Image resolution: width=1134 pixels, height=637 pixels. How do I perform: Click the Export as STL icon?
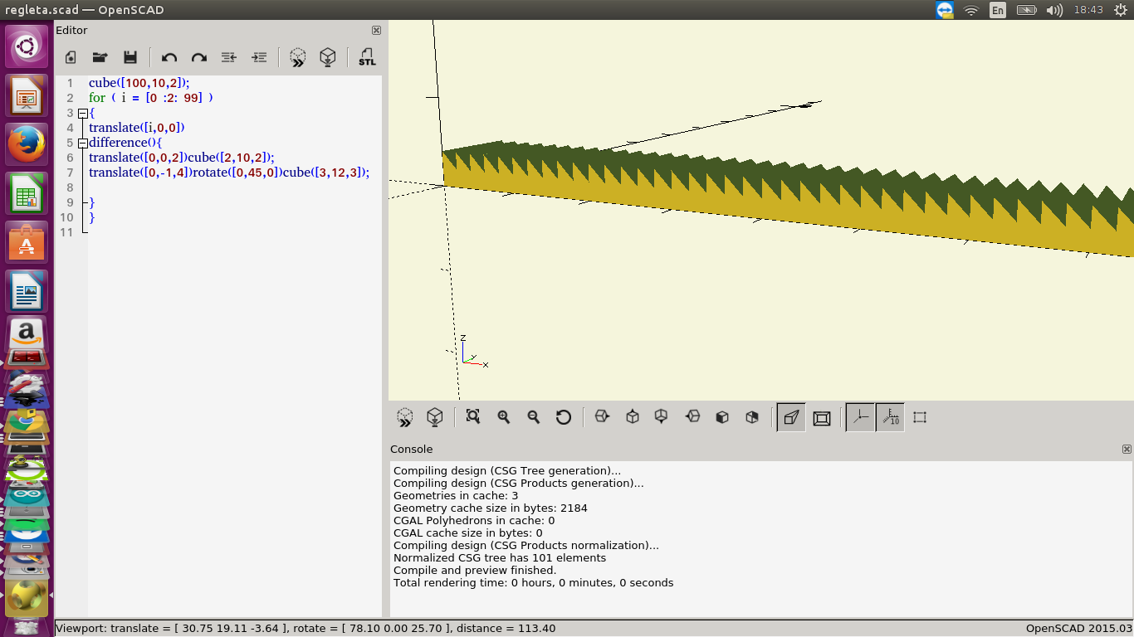pyautogui.click(x=367, y=57)
